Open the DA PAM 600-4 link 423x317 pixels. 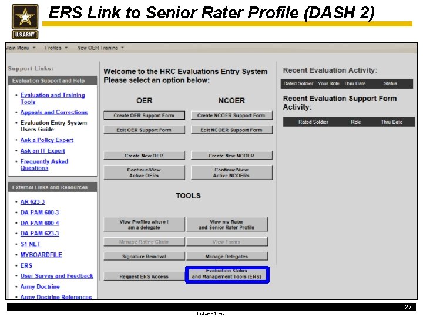40,223
